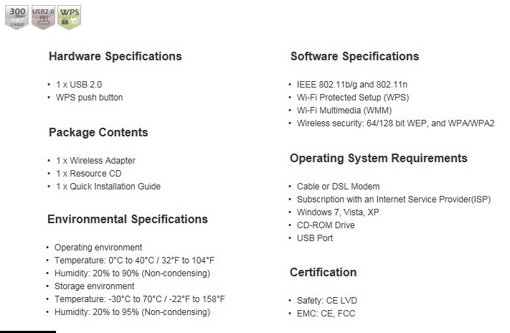Viewport: 510px width, 333px height.
Task: Click the 'Windows 7, Vista, XP' item
Action: coord(338,212)
